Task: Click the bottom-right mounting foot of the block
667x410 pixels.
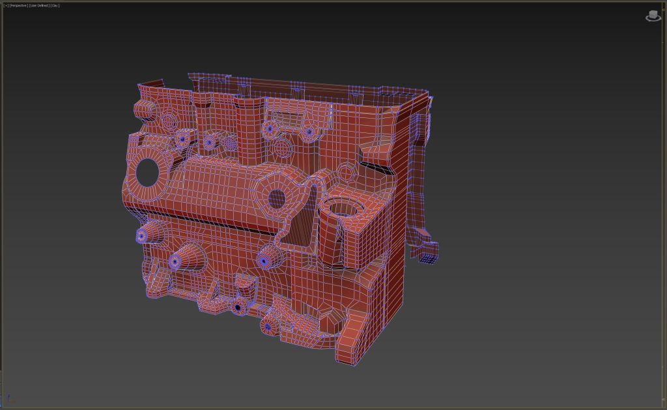Action: 355,339
